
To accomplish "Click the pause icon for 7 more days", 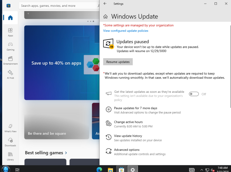I will (x=109, y=109).
